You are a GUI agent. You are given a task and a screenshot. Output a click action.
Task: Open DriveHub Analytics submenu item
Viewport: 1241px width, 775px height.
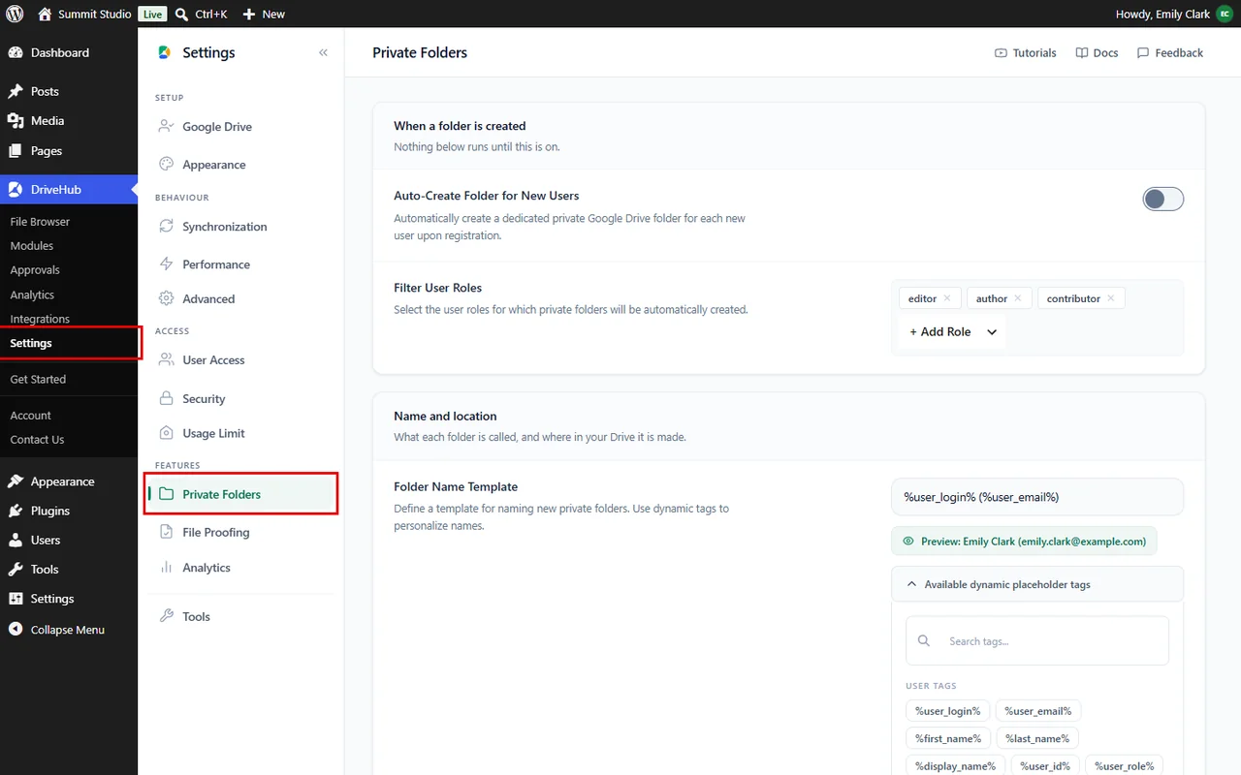click(32, 294)
